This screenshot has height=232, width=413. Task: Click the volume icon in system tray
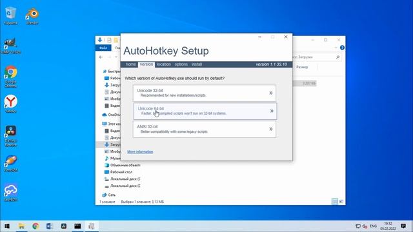pyautogui.click(x=365, y=226)
